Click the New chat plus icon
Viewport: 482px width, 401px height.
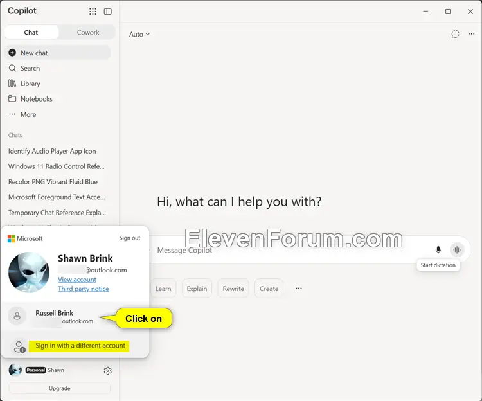[12, 53]
